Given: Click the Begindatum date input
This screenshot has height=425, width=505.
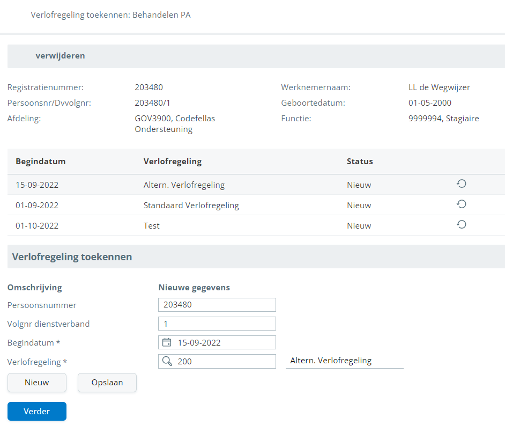Looking at the screenshot, I should pyautogui.click(x=225, y=342).
